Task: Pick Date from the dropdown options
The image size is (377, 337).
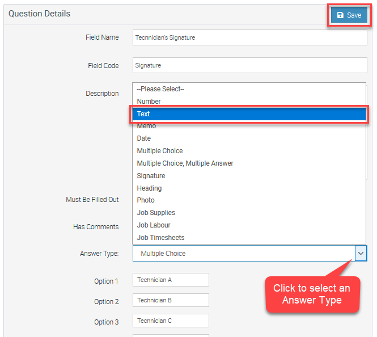Action: [x=249, y=138]
